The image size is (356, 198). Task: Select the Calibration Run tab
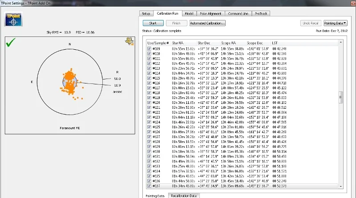tap(168, 13)
